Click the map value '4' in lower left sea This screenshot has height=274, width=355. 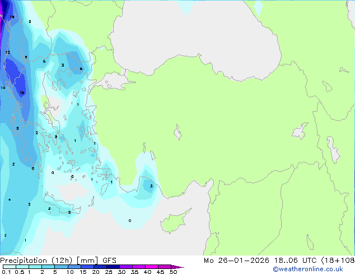pos(10,200)
